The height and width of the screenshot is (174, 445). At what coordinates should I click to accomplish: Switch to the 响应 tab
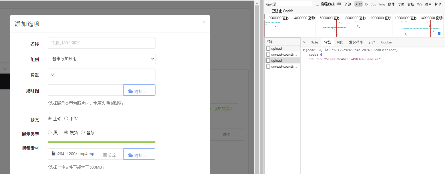(340, 42)
